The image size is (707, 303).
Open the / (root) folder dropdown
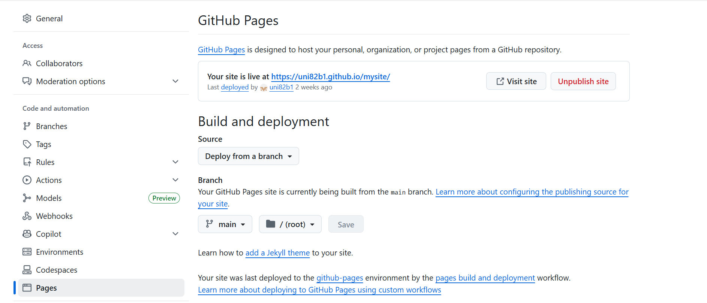(290, 224)
